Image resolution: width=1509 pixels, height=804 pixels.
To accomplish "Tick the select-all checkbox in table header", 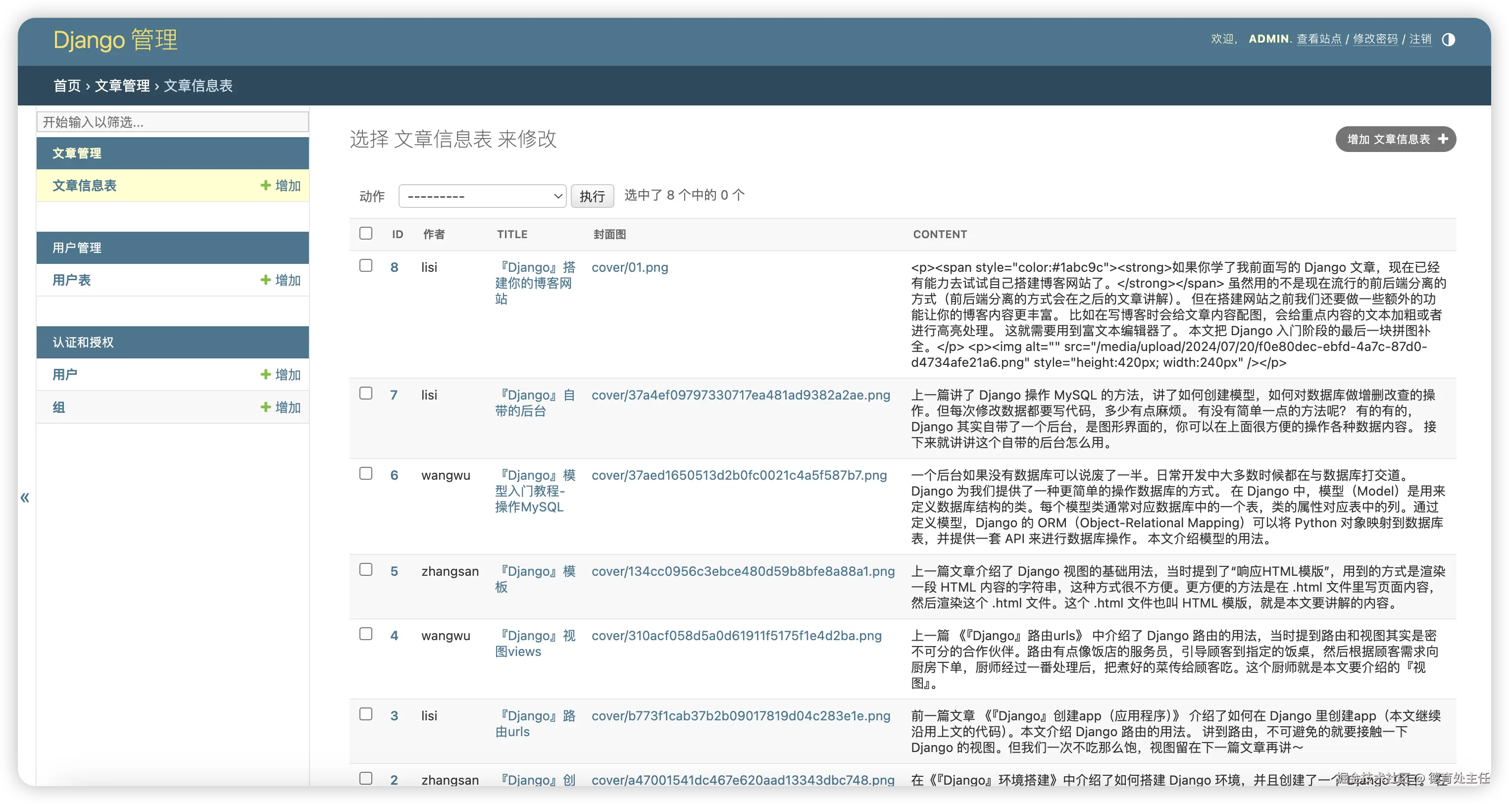I will (x=365, y=233).
